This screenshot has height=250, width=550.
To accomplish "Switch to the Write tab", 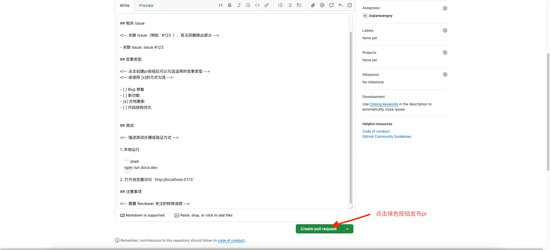I will [125, 5].
